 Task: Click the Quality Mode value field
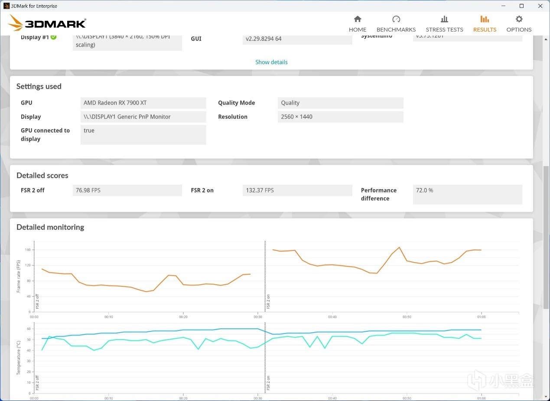(x=340, y=103)
